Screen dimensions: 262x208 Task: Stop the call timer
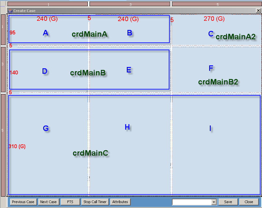[95, 202]
